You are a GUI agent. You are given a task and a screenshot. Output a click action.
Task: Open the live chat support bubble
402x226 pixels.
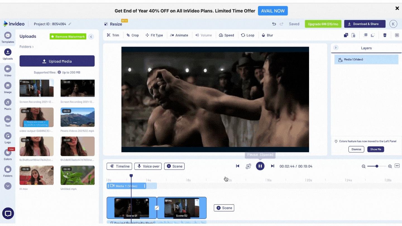click(x=8, y=214)
